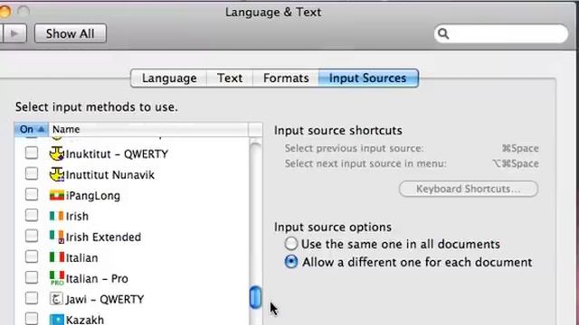Go to the Formats tab

pos(286,79)
